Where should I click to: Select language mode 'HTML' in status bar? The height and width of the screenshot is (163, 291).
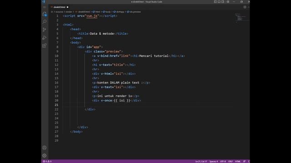click(238, 161)
